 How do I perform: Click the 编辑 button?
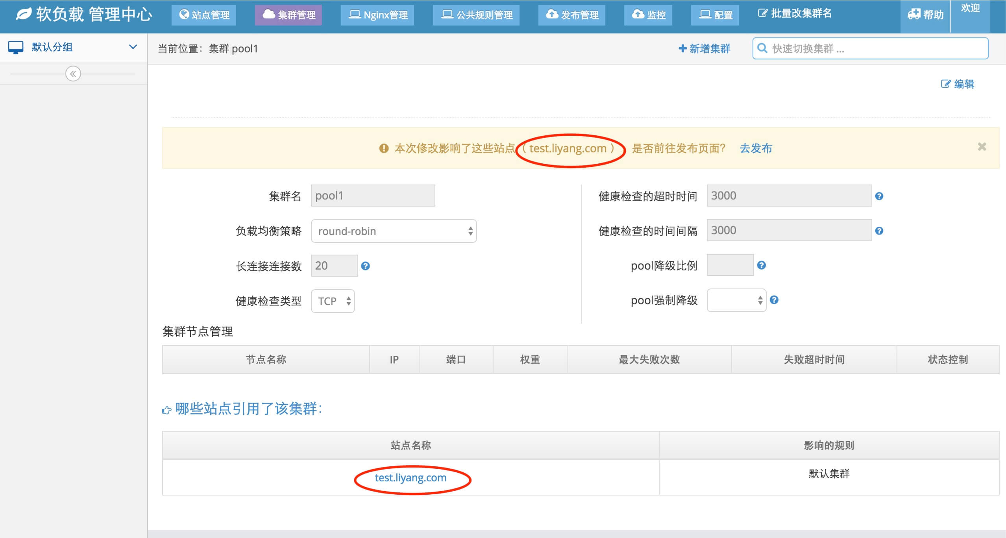(958, 84)
